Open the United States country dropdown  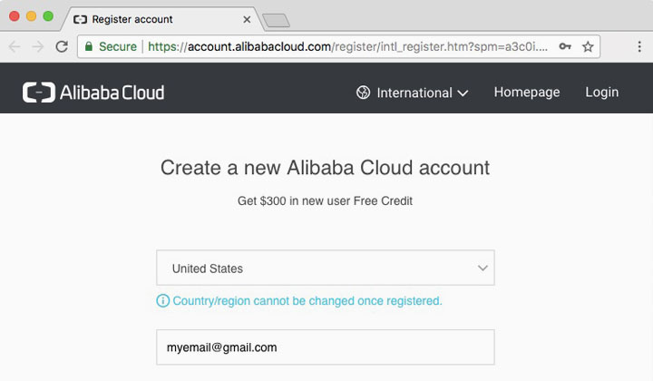(326, 268)
